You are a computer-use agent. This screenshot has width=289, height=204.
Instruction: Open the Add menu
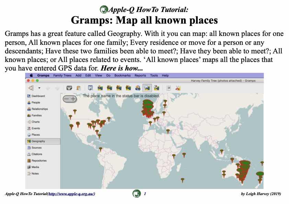(78, 75)
